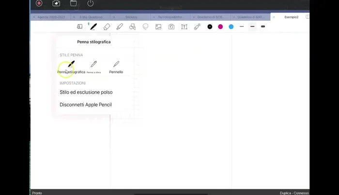Pick the black color swatch
The image size is (339, 195).
(x=210, y=27)
